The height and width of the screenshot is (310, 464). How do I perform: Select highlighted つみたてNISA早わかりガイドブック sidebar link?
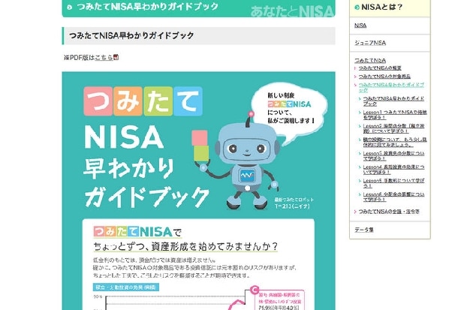(x=391, y=87)
